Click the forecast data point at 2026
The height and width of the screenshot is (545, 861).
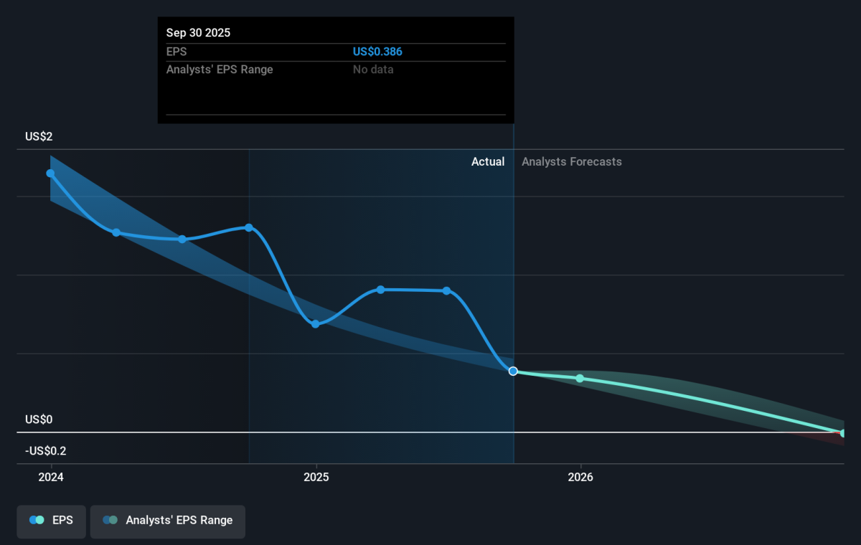pos(580,378)
